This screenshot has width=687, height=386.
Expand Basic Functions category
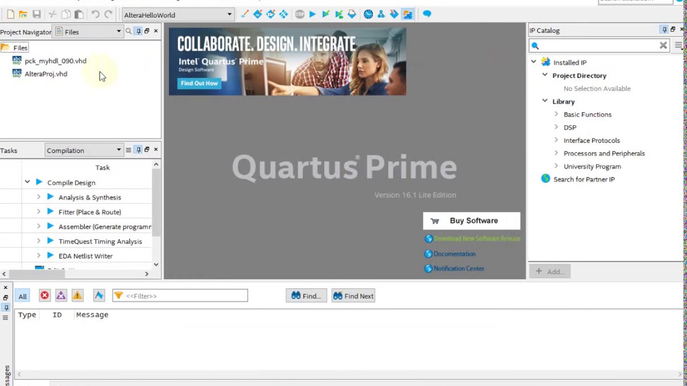tap(556, 114)
